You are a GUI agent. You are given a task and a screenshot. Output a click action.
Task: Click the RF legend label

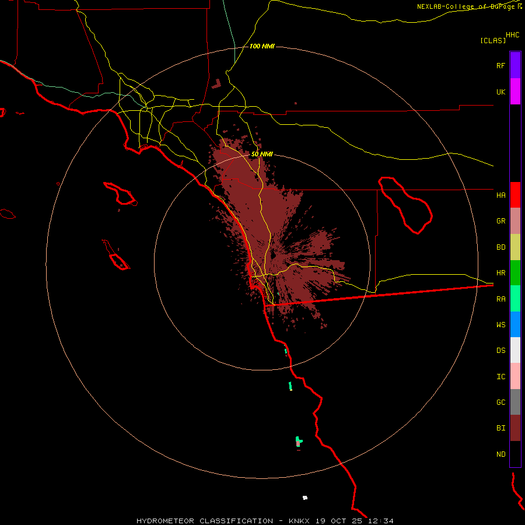click(501, 65)
